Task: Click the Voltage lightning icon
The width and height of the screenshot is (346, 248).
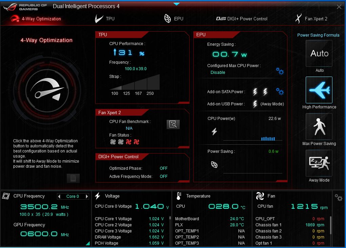Action: (98, 196)
